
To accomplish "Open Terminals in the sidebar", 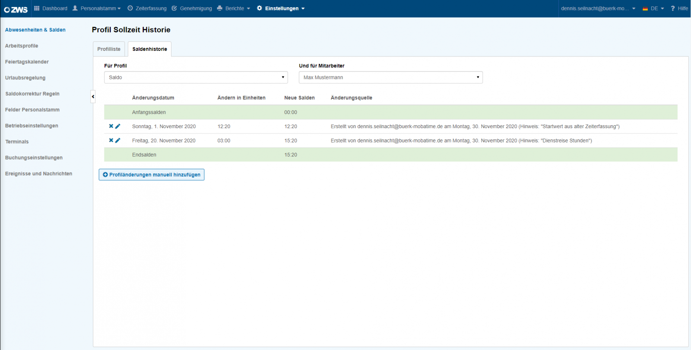I will pos(17,142).
